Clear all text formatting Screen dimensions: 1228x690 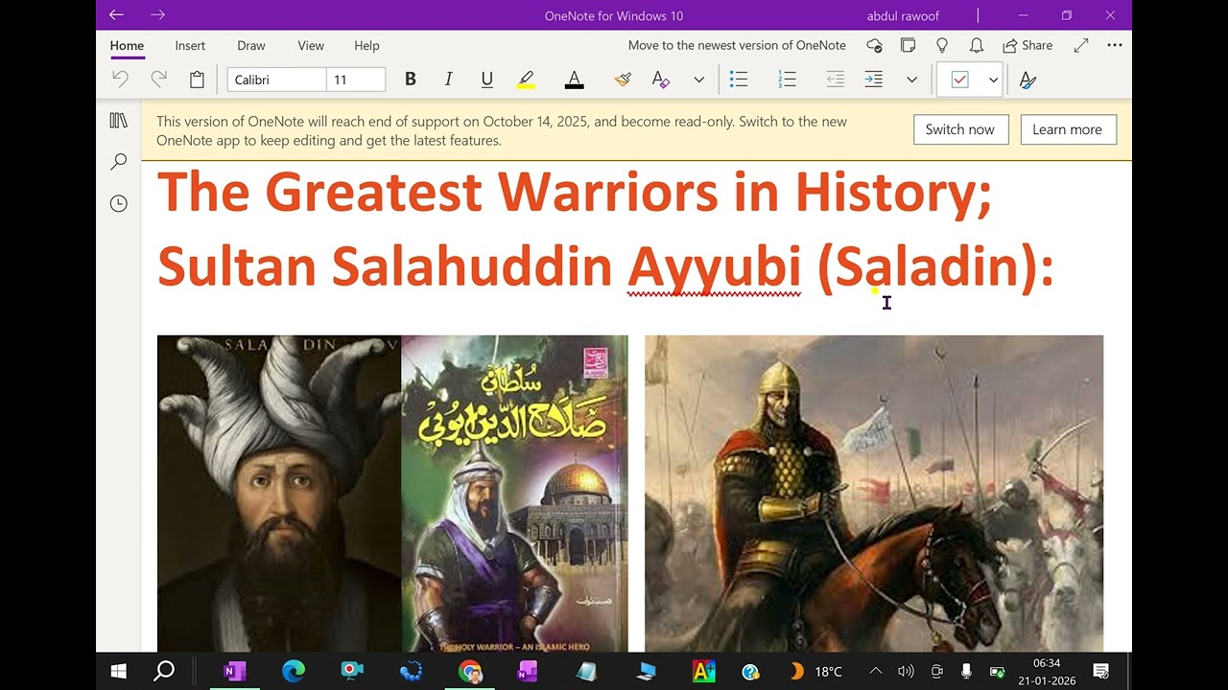pos(660,80)
